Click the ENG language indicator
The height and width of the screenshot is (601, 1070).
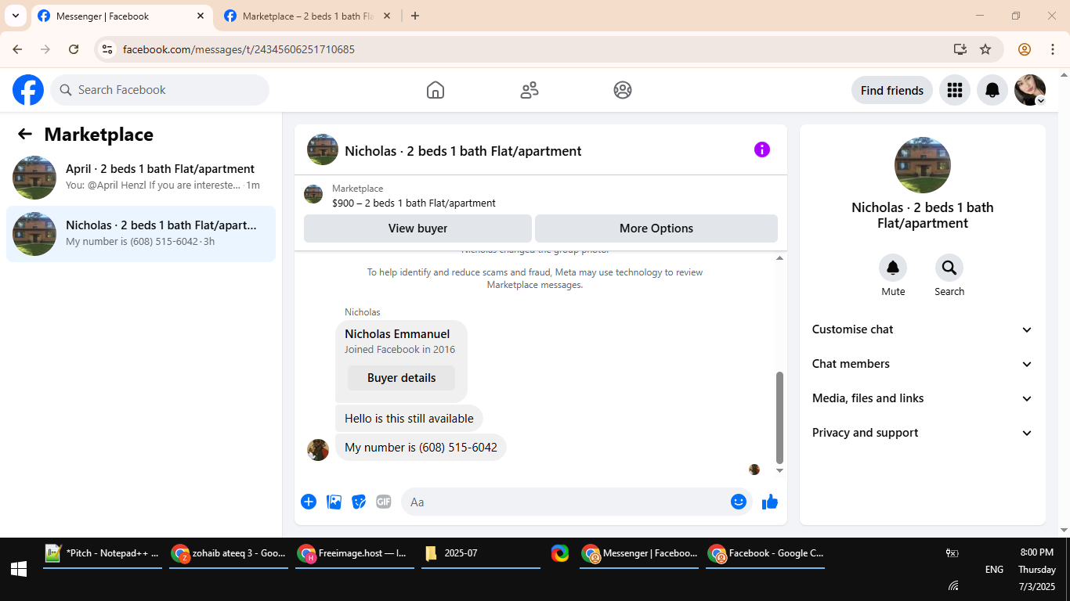click(x=994, y=570)
